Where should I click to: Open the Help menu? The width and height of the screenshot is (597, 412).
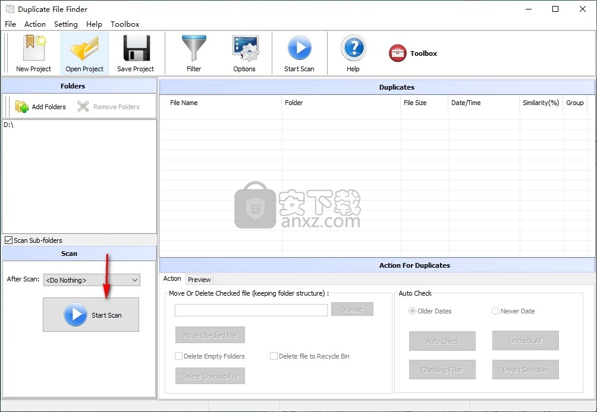94,24
